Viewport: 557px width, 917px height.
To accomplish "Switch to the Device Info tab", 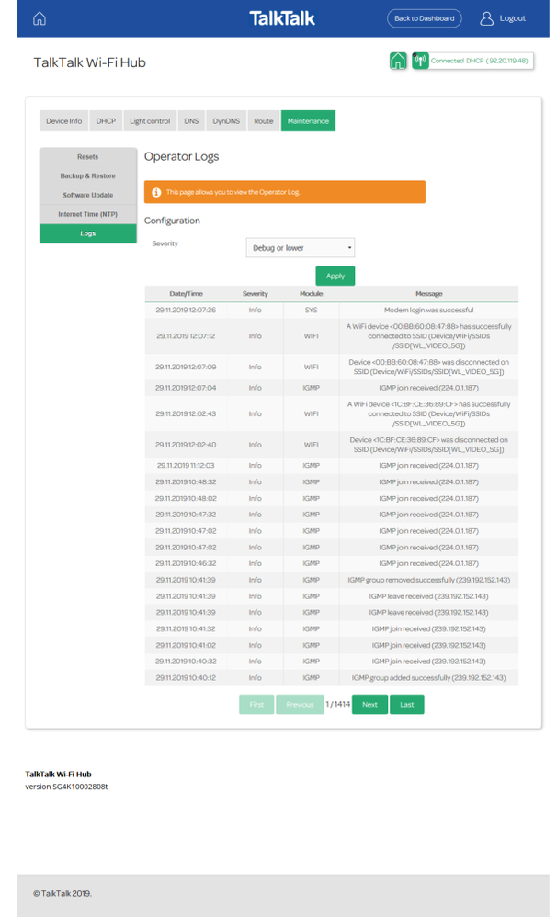I will tap(64, 121).
